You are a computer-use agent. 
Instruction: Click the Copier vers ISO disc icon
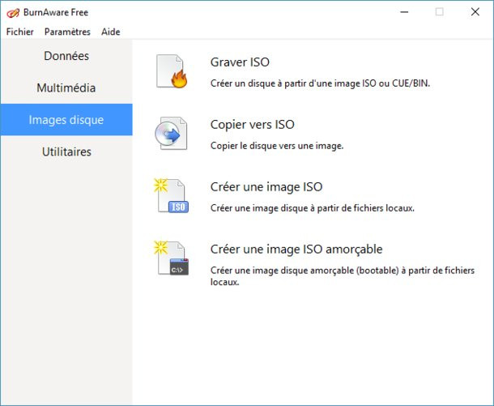171,134
